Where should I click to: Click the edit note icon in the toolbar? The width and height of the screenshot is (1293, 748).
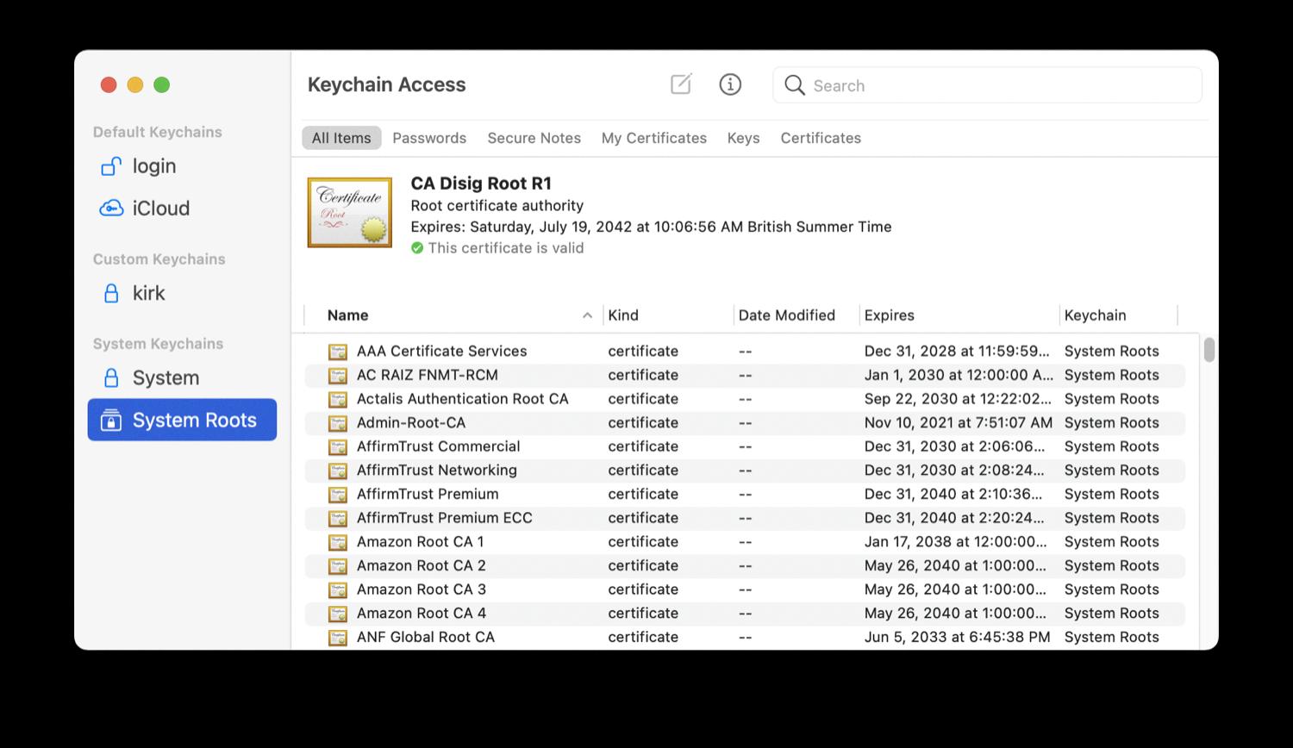point(680,84)
